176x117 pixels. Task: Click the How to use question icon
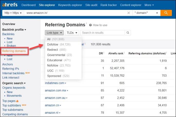(x=90, y=25)
